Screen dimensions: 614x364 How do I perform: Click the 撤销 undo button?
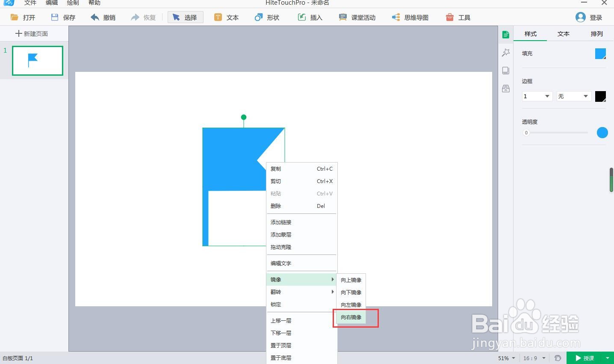point(103,17)
